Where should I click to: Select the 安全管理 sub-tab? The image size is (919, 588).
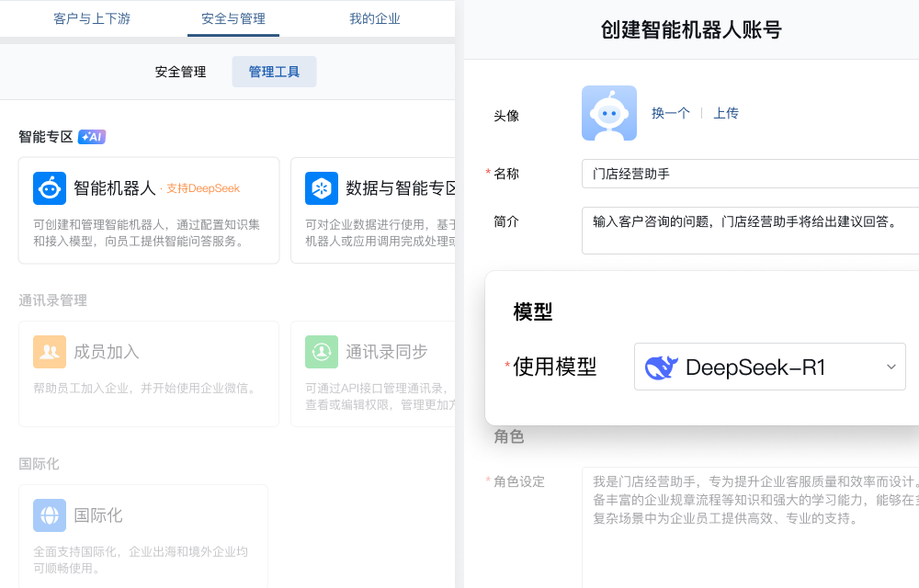181,72
